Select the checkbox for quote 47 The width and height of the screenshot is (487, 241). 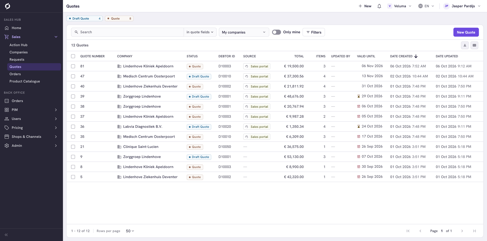(73, 76)
